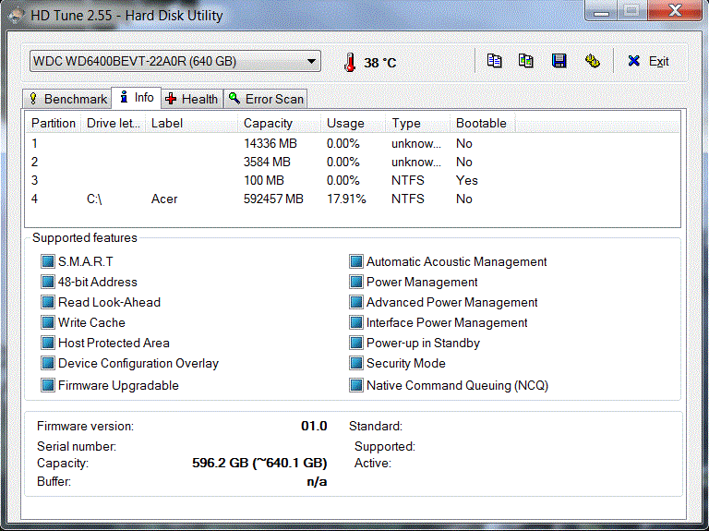The height and width of the screenshot is (531, 709).
Task: Click the Label column header
Action: tap(192, 123)
